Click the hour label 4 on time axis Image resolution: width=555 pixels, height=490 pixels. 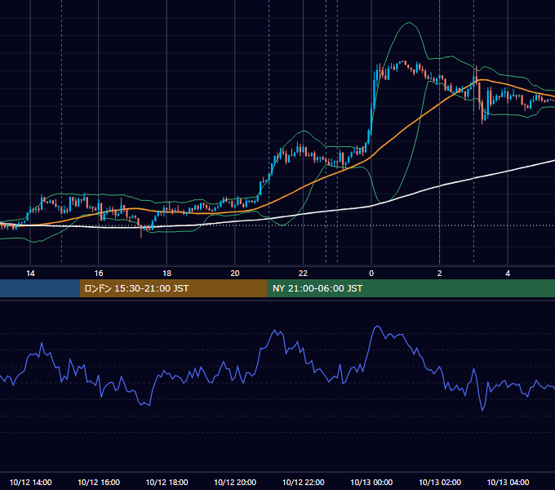click(x=508, y=274)
